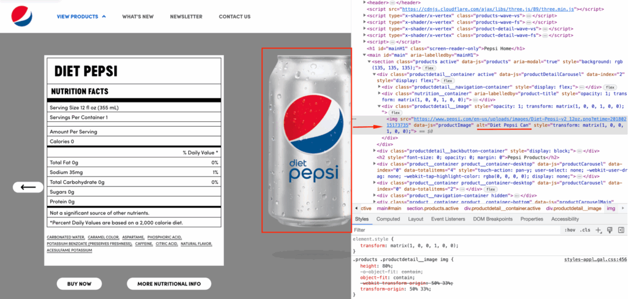Collapse the productdetail__container div node
The width and height of the screenshot is (628, 299).
coord(374,75)
